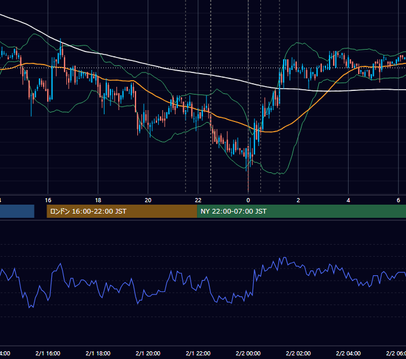Click the 4 hour label on chart axis
406x359 pixels.
(x=348, y=200)
